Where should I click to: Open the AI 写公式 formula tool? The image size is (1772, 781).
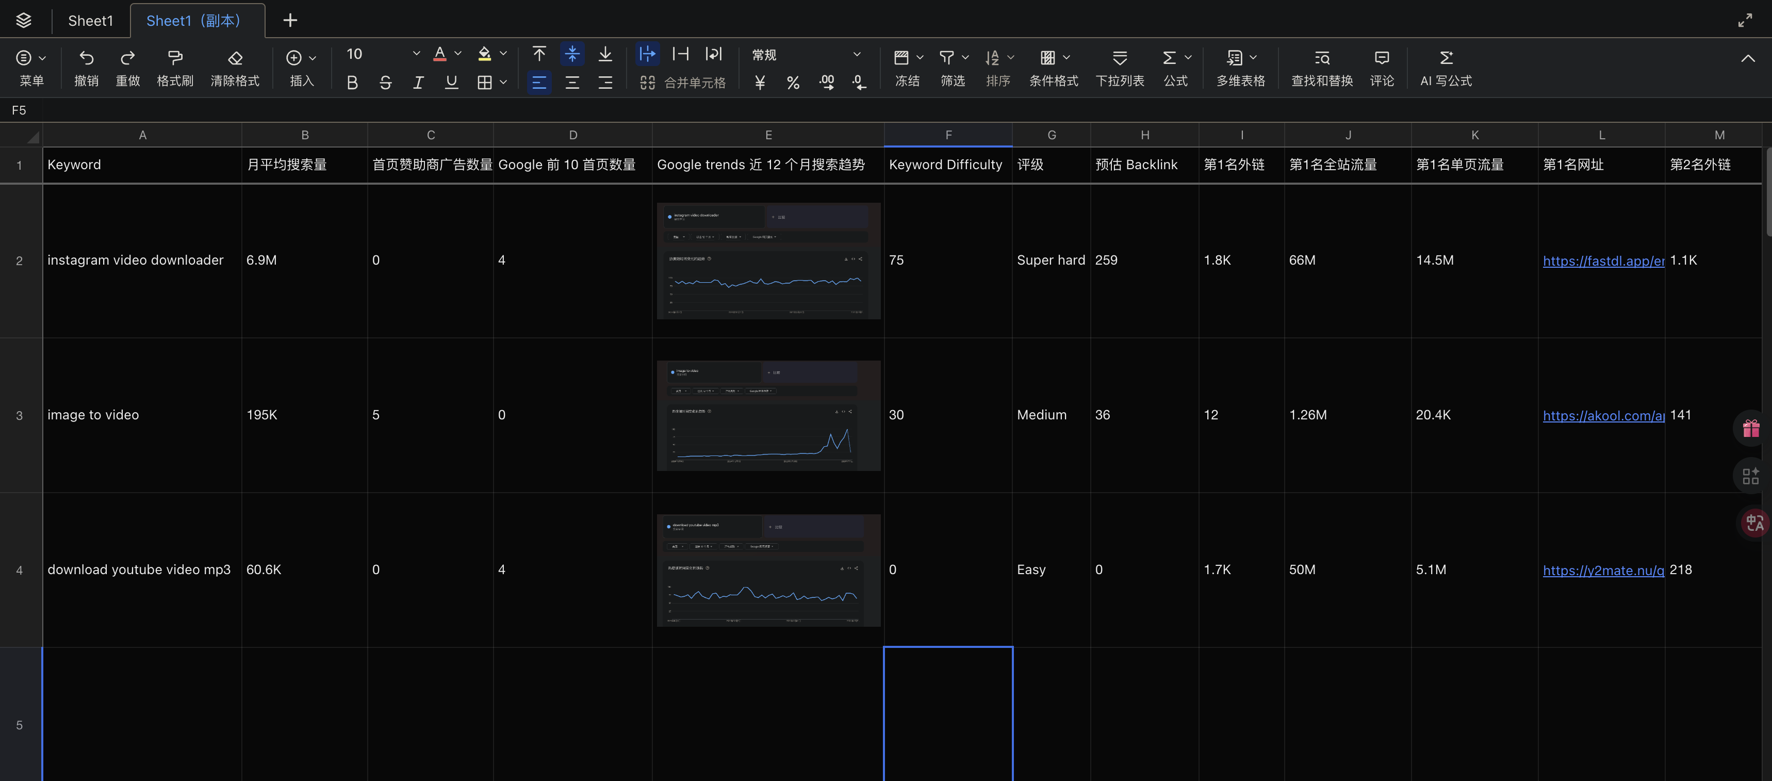1446,58
